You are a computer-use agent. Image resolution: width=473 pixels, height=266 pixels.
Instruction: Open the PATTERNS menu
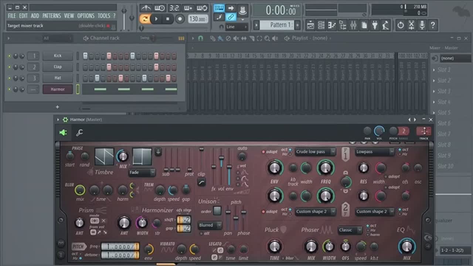tap(51, 16)
